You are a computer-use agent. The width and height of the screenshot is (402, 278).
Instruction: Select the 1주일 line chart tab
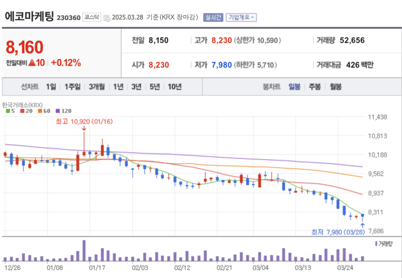click(73, 87)
